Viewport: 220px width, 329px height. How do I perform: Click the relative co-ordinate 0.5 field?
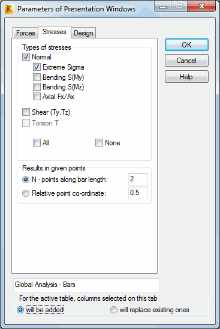click(x=138, y=193)
